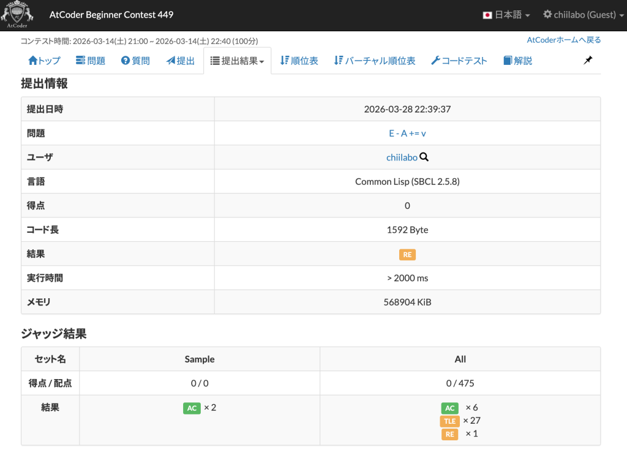Viewport: 627px width, 455px height.
Task: Click the 言語 row label
Action: (x=36, y=181)
